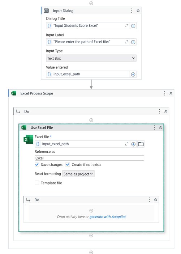The width and height of the screenshot is (181, 254).
Task: Open expression editor for Dialog Title
Action: pos(126,26)
